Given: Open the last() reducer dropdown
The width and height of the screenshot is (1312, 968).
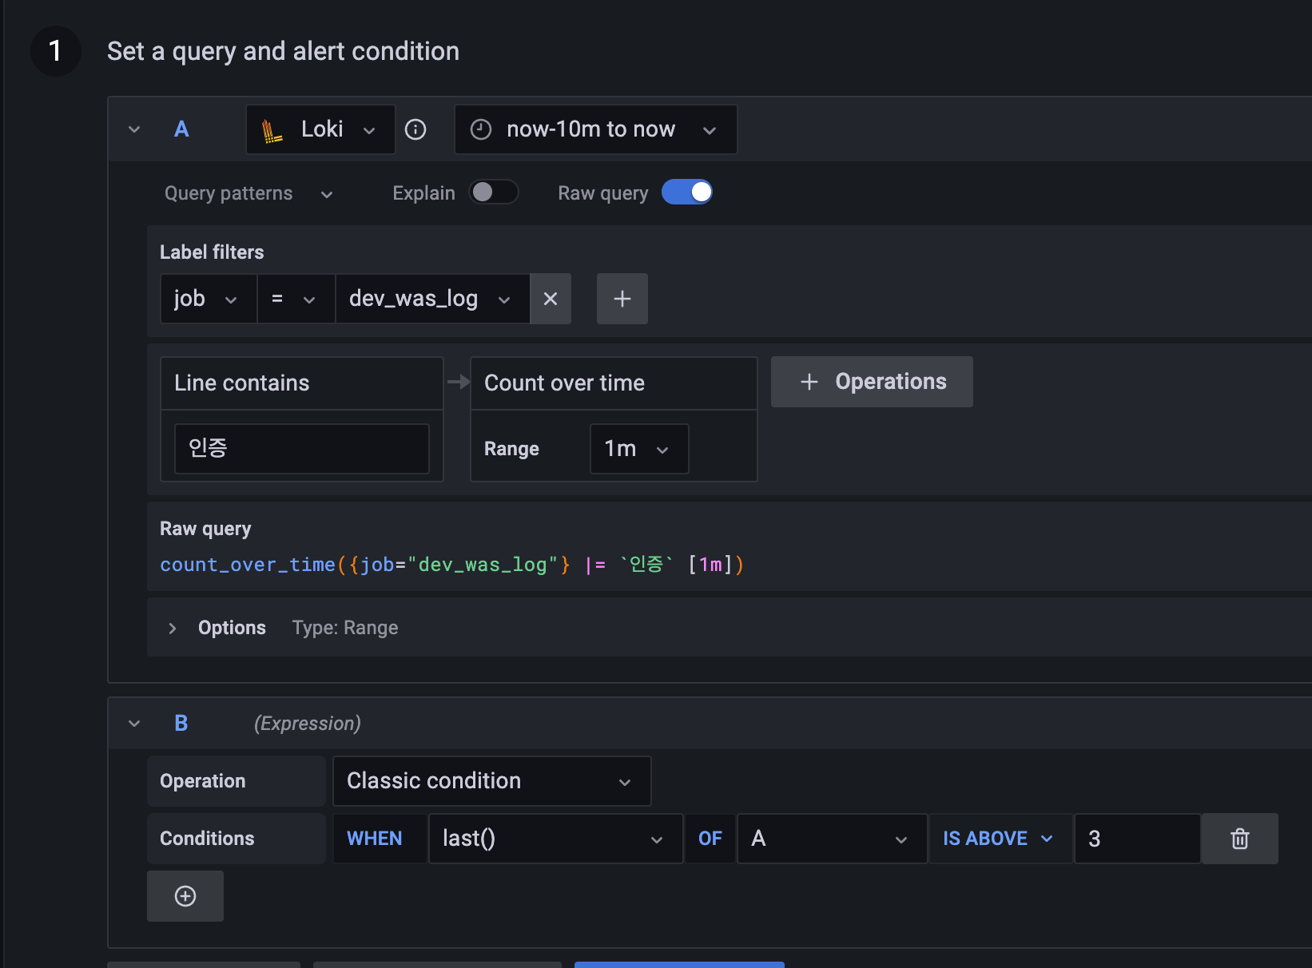Looking at the screenshot, I should click(x=556, y=839).
